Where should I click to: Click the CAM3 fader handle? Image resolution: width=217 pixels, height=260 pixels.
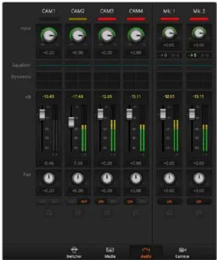(100, 114)
